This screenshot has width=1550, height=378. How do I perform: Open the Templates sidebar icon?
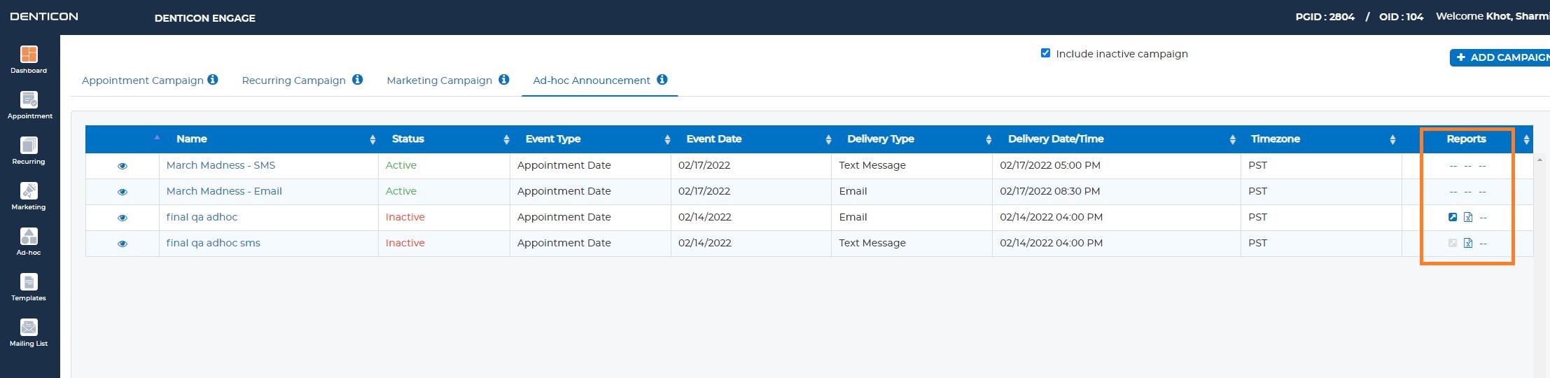(x=29, y=282)
